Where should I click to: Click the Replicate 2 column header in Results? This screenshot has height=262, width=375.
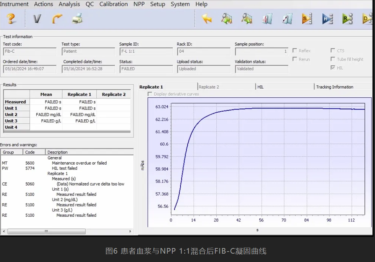[x=114, y=94]
